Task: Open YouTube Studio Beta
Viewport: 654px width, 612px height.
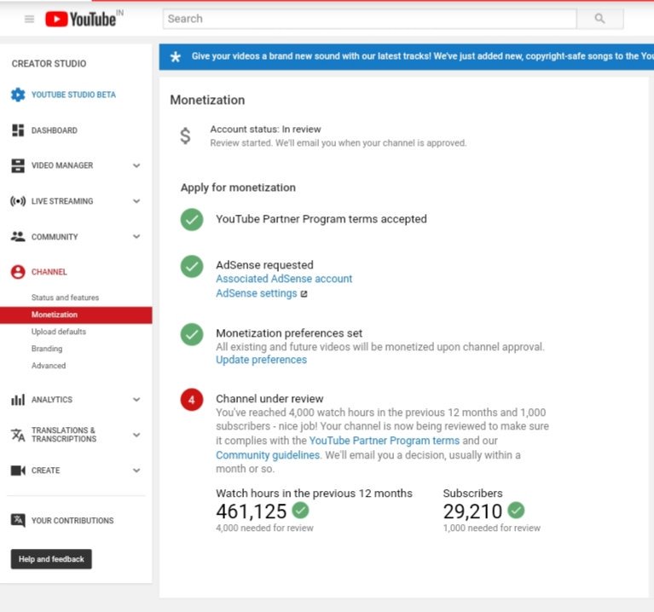Action: pyautogui.click(x=73, y=95)
